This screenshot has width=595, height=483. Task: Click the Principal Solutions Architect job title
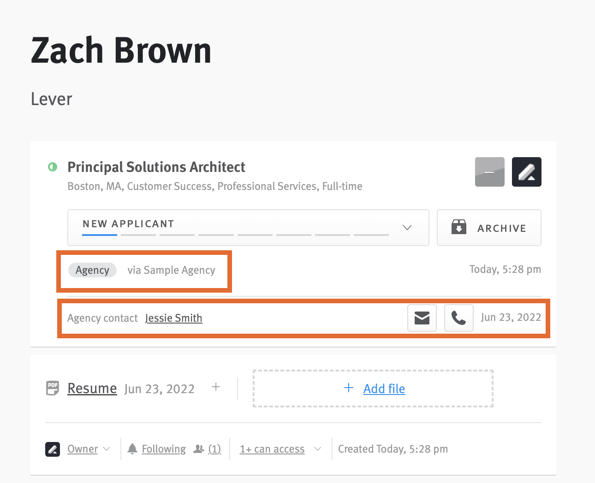pos(156,167)
